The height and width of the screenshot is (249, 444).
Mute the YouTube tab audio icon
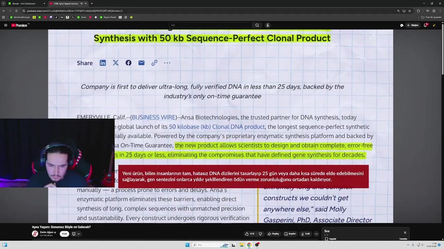82,3
